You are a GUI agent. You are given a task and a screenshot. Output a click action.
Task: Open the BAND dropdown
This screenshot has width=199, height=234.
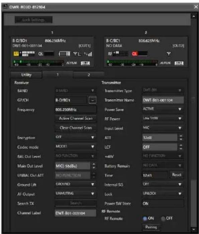point(76,91)
